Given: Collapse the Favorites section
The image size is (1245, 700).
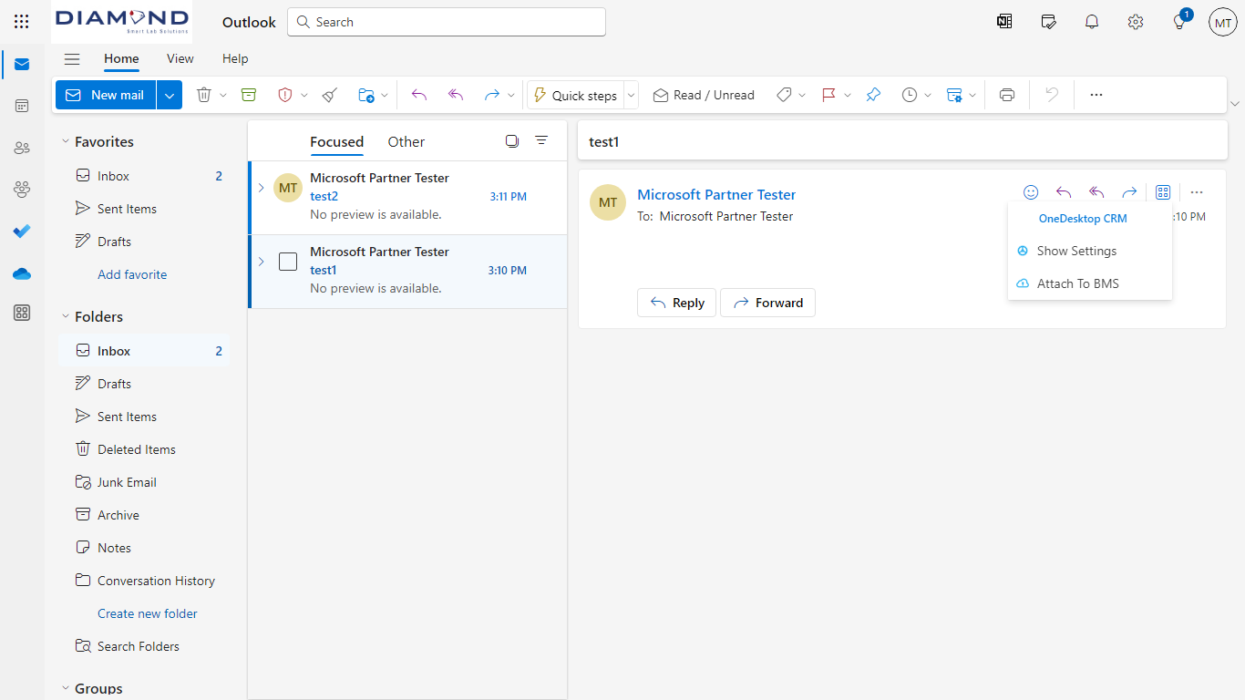Looking at the screenshot, I should coord(66,142).
